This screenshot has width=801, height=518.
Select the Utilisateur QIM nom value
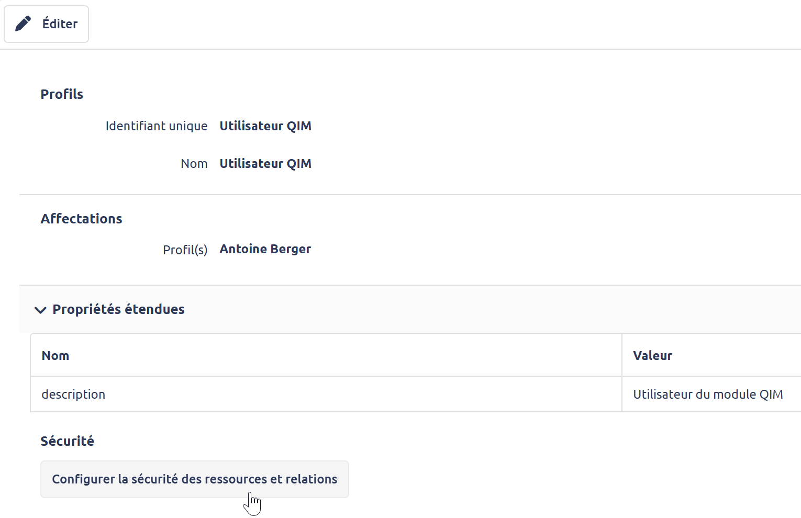click(265, 163)
